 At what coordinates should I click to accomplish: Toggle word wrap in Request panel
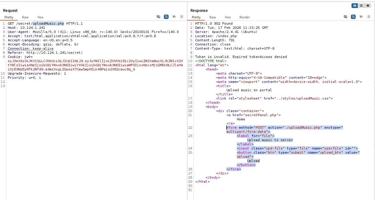pyautogui.click(x=166, y=17)
